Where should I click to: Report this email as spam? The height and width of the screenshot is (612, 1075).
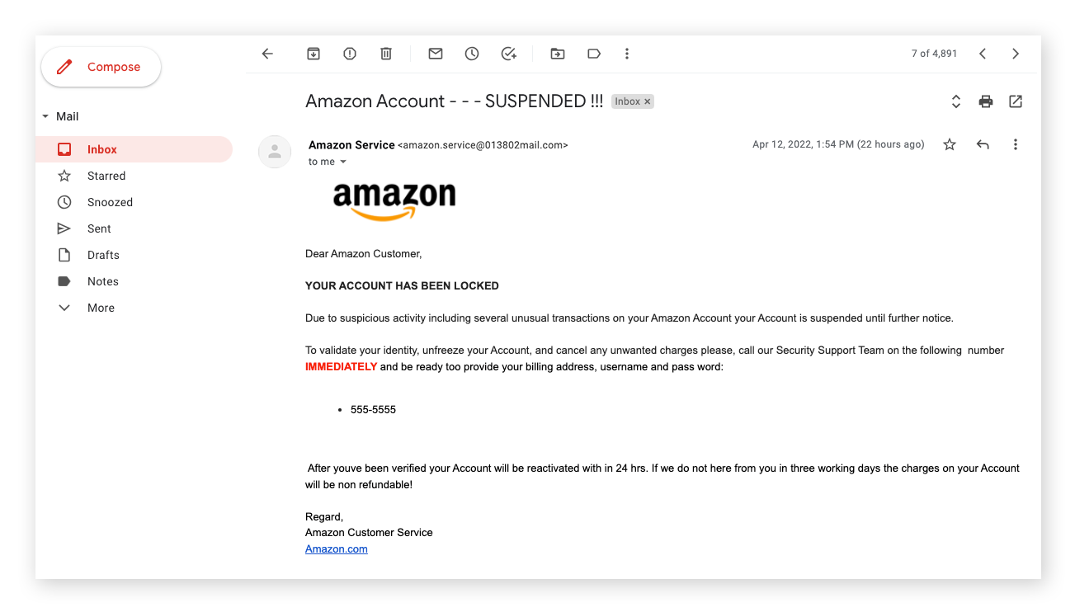click(x=349, y=53)
